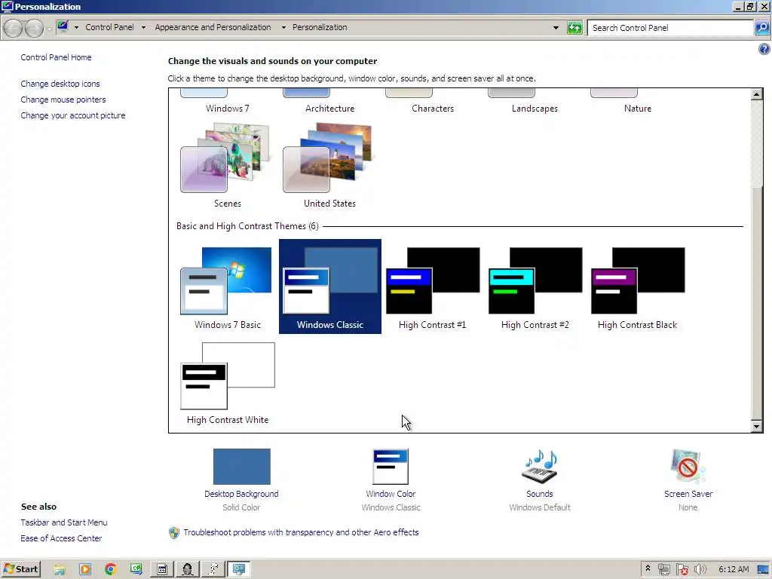Select the Characters theme label

(x=432, y=109)
